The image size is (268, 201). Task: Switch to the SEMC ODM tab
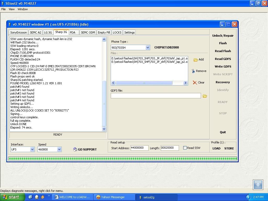(88, 32)
